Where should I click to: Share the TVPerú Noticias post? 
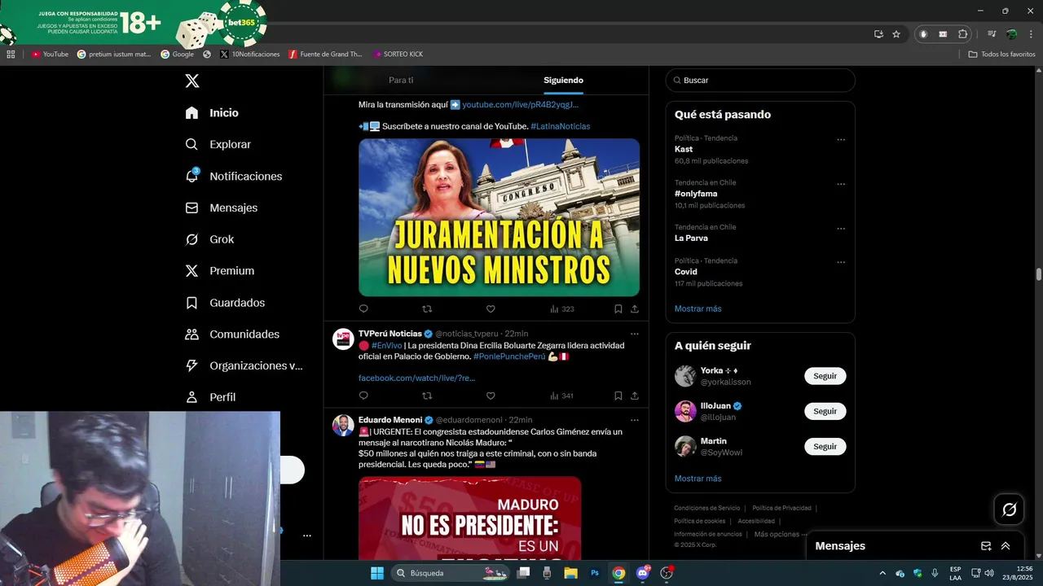(x=635, y=396)
